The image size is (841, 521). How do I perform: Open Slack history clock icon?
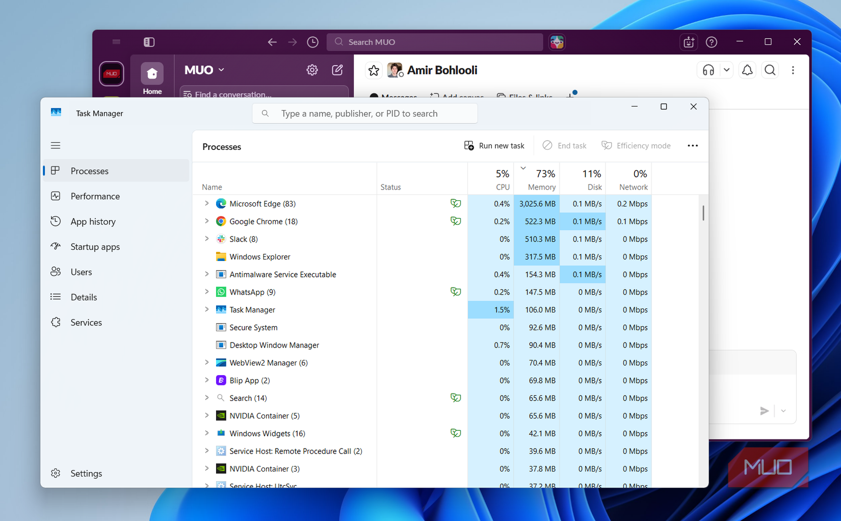click(x=312, y=42)
